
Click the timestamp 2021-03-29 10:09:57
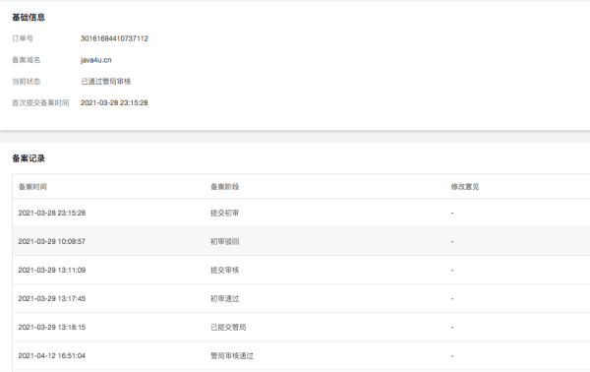52,241
